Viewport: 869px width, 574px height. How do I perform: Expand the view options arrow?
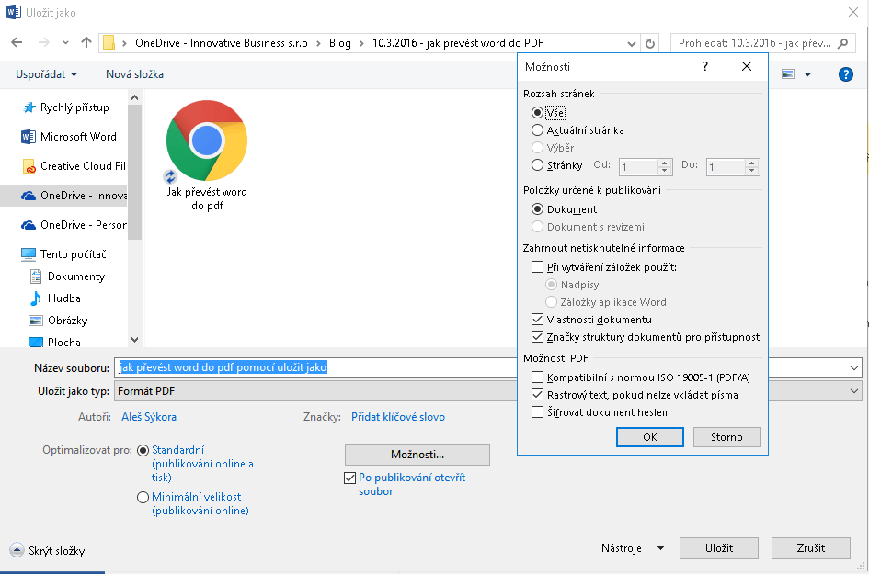tap(808, 74)
